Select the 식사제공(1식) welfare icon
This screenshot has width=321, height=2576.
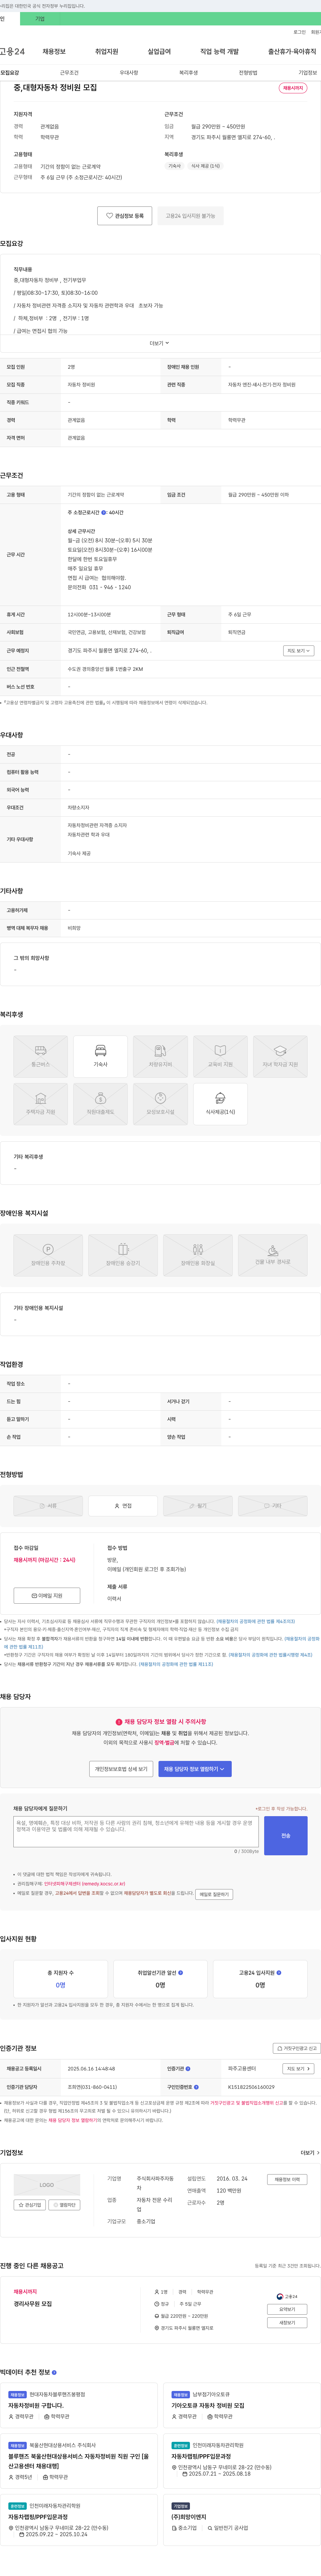tap(220, 1104)
